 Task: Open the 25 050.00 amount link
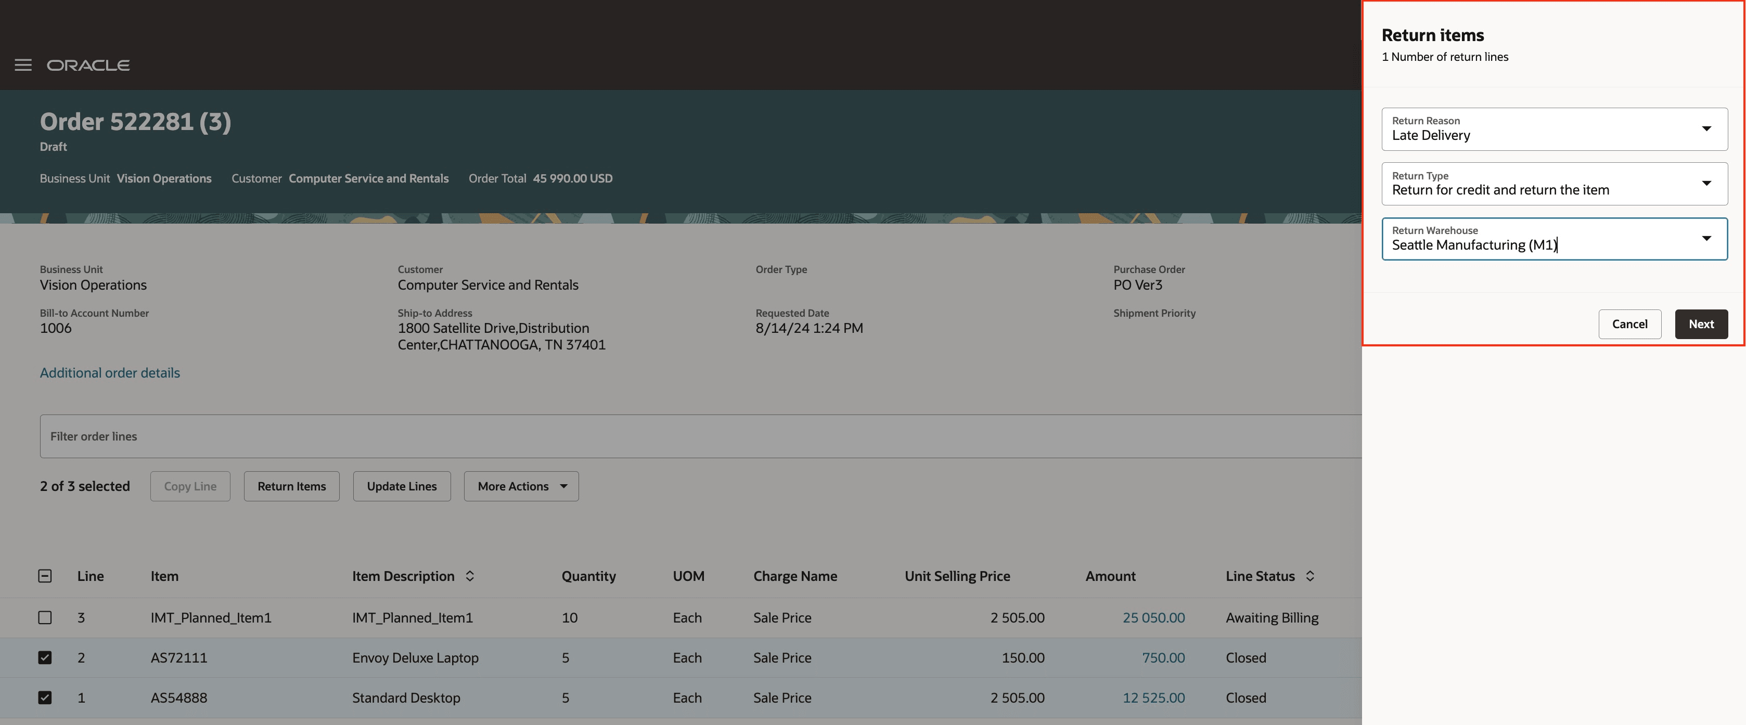(x=1153, y=617)
